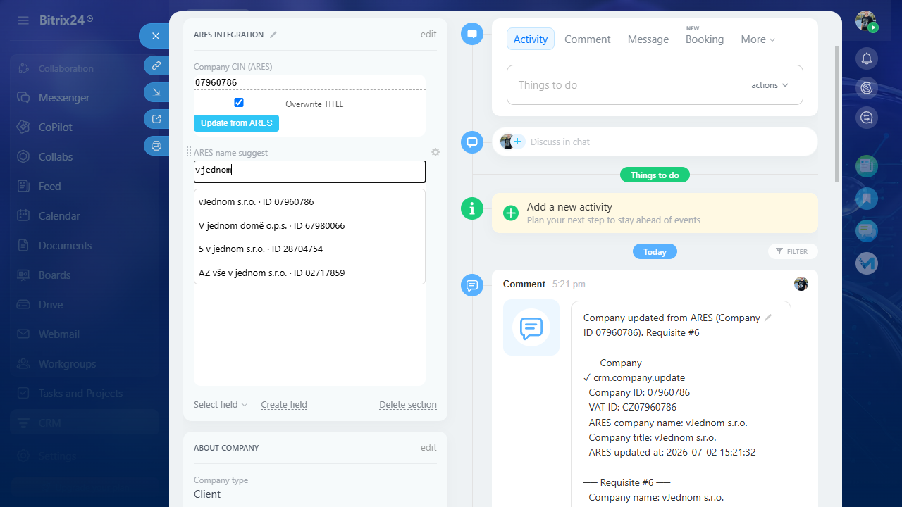The width and height of the screenshot is (902, 507).
Task: Switch to the Comment tab
Action: pyautogui.click(x=588, y=39)
